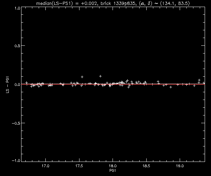
Task: Click the lowest data point near PS1 18.85
Action: [x=171, y=87]
